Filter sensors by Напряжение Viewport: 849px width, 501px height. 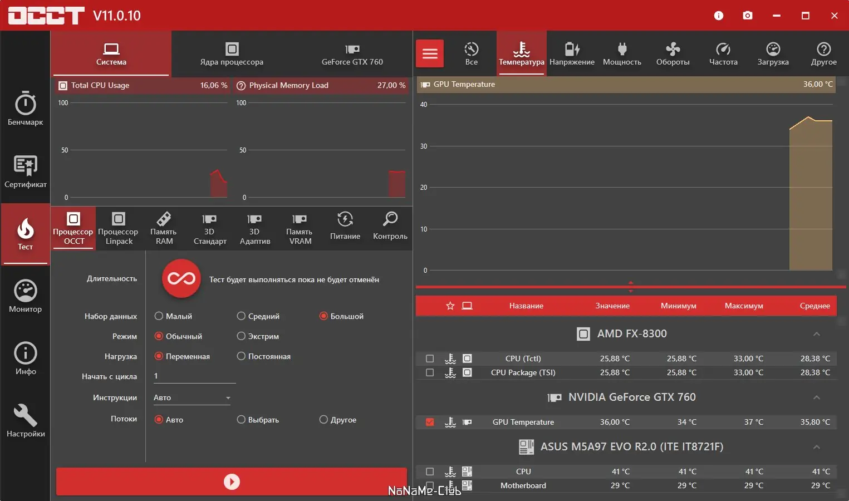point(572,53)
